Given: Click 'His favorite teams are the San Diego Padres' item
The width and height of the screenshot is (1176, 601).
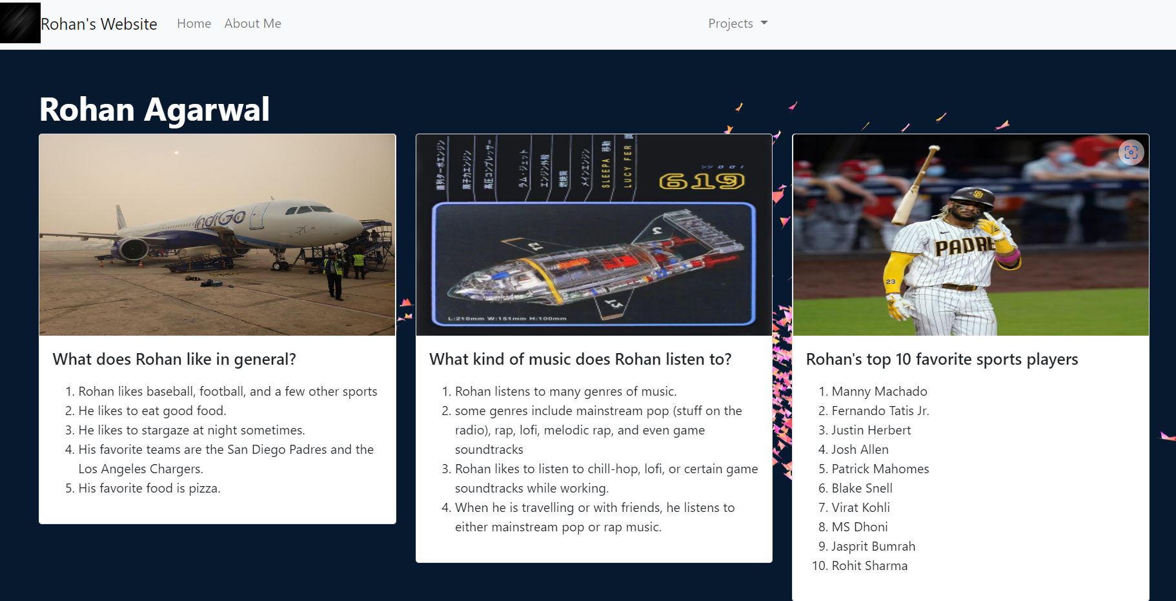Looking at the screenshot, I should [x=226, y=459].
